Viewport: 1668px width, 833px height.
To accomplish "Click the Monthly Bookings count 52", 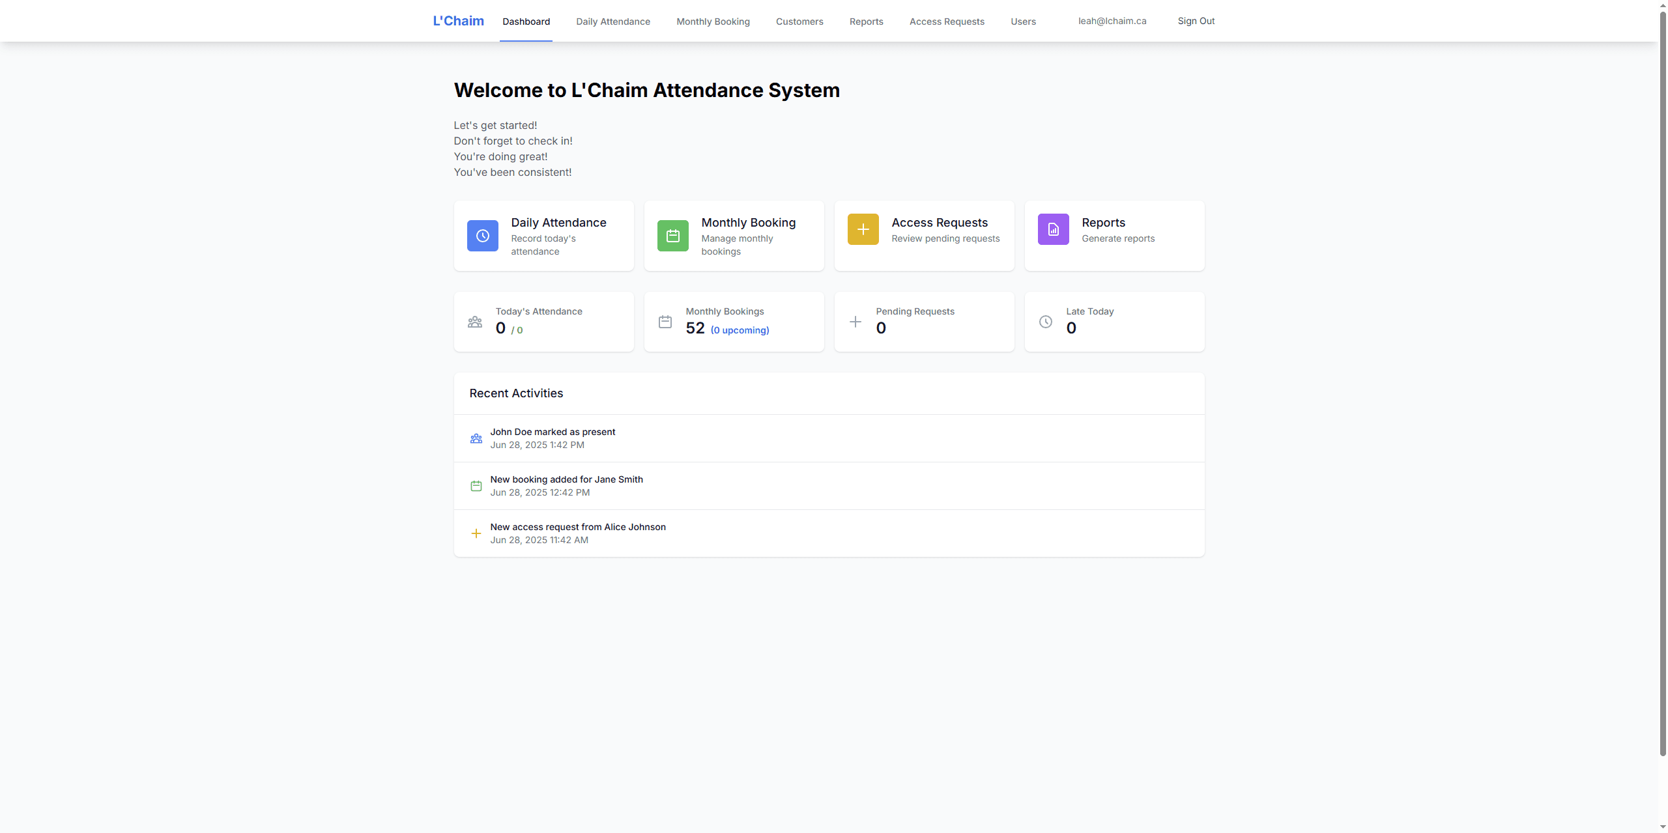I will pyautogui.click(x=695, y=328).
